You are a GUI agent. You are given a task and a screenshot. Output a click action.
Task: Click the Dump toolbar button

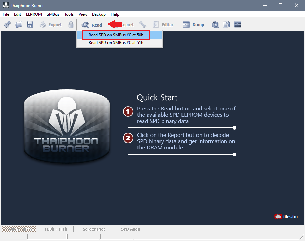(193, 25)
